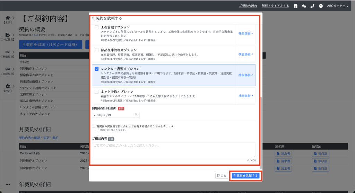Screen dimensions: 355x193
Task: Open ご契約の流れ in the header
Action: pos(248,6)
